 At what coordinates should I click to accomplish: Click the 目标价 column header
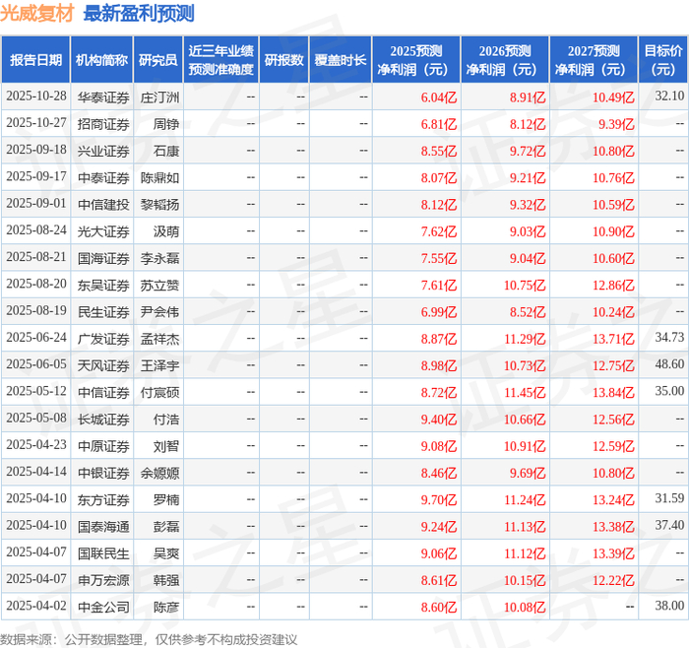(x=663, y=60)
